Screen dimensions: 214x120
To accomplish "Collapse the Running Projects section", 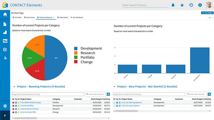I will [x=14, y=87].
